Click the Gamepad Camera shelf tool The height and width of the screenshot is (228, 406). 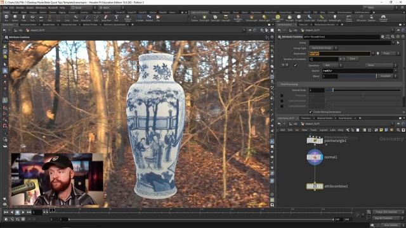[x=383, y=18]
